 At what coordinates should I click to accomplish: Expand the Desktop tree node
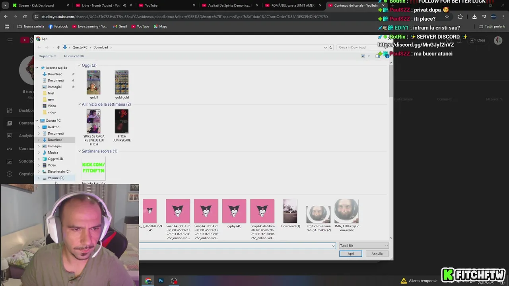(x=39, y=127)
